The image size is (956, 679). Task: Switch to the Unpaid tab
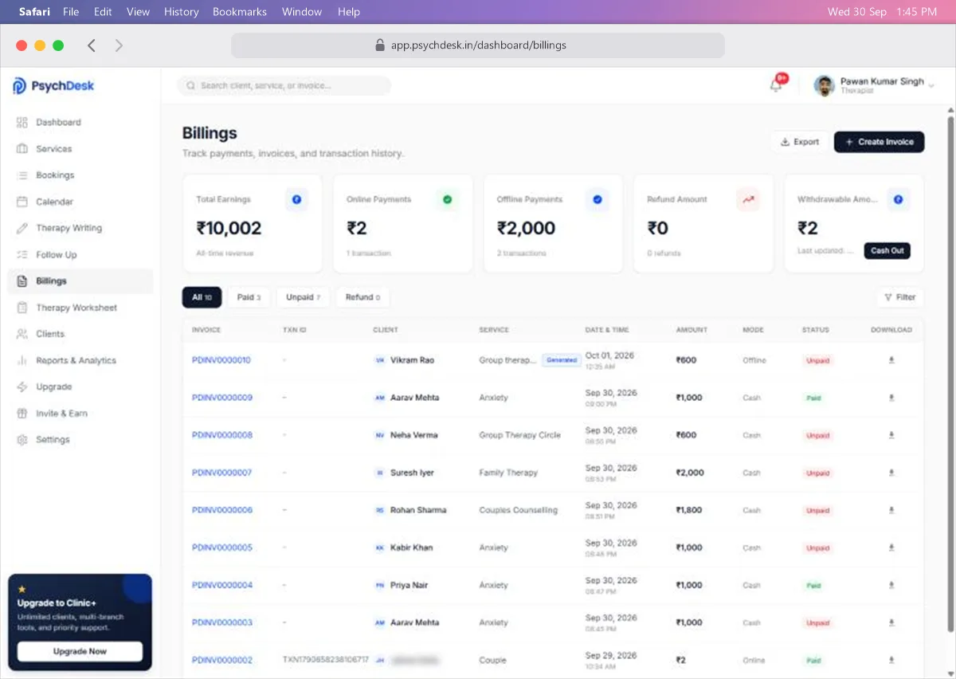(x=303, y=297)
